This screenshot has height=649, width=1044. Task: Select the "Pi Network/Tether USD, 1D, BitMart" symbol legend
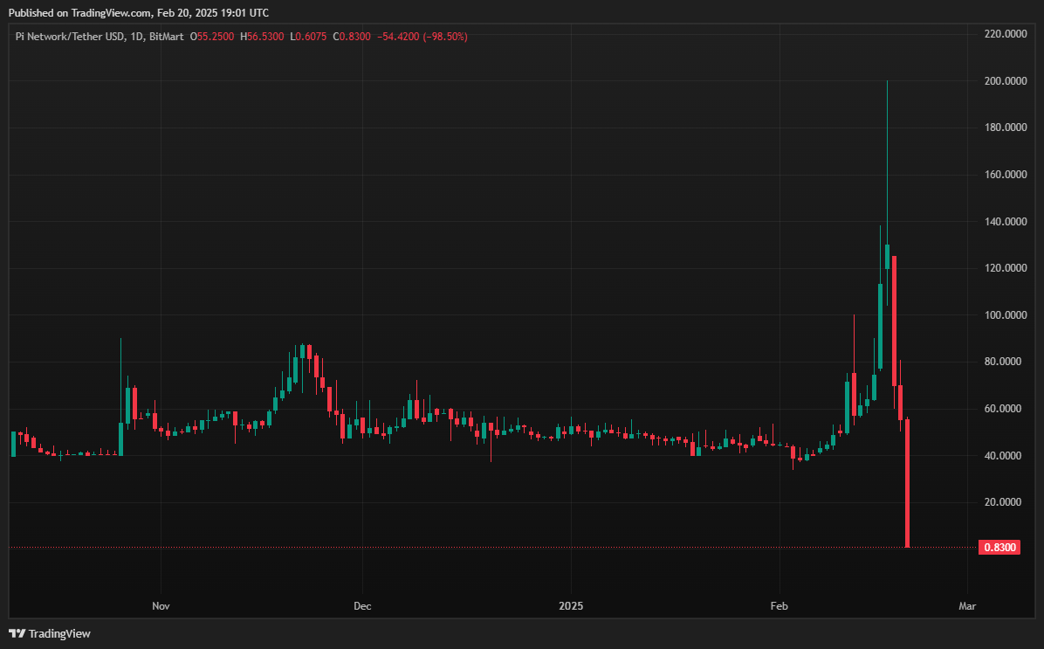coord(100,37)
